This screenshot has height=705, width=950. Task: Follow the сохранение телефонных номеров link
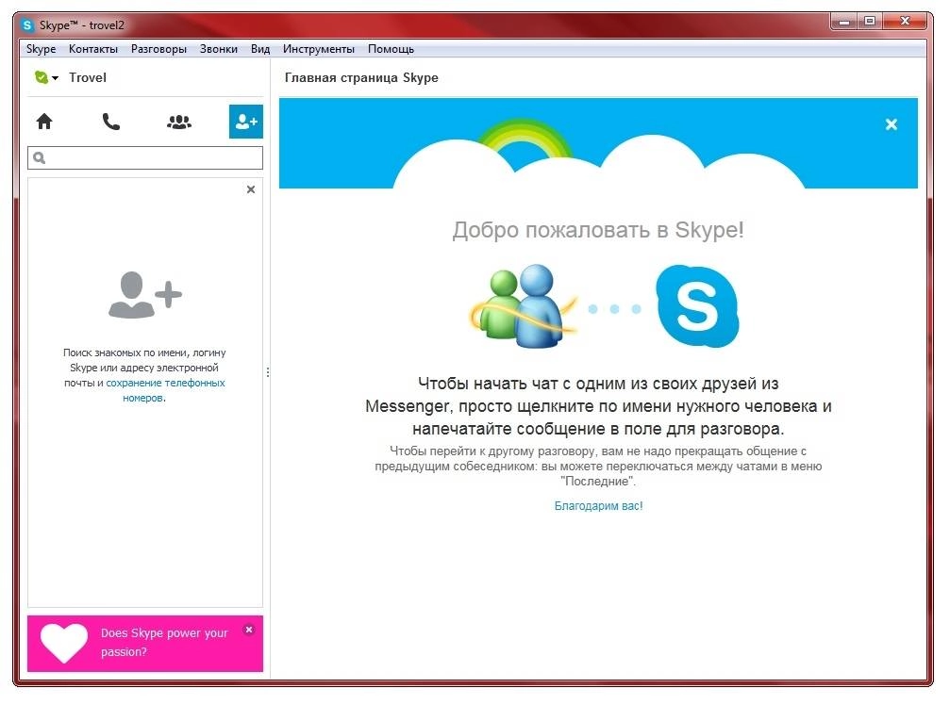pyautogui.click(x=165, y=390)
